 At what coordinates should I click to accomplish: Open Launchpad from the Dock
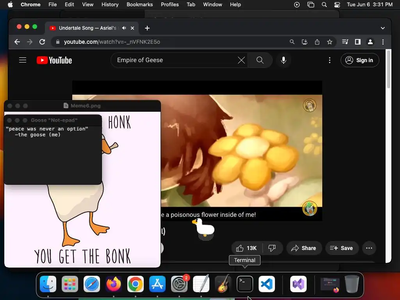[70, 284]
